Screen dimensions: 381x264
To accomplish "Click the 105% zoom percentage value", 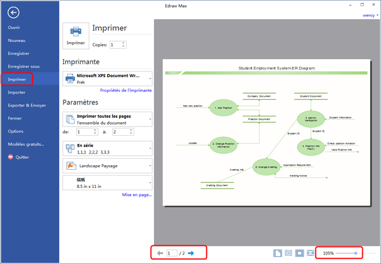I will (x=328, y=253).
